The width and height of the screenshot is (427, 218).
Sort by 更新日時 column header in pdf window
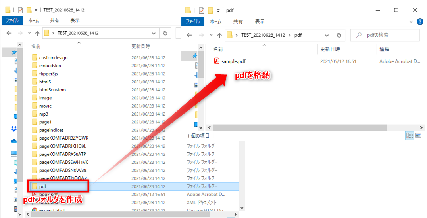click(x=330, y=49)
